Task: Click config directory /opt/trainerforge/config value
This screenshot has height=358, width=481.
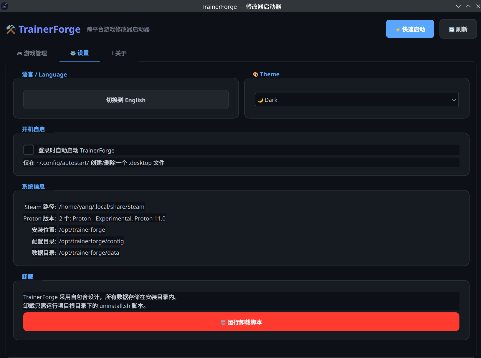Action: [91, 241]
